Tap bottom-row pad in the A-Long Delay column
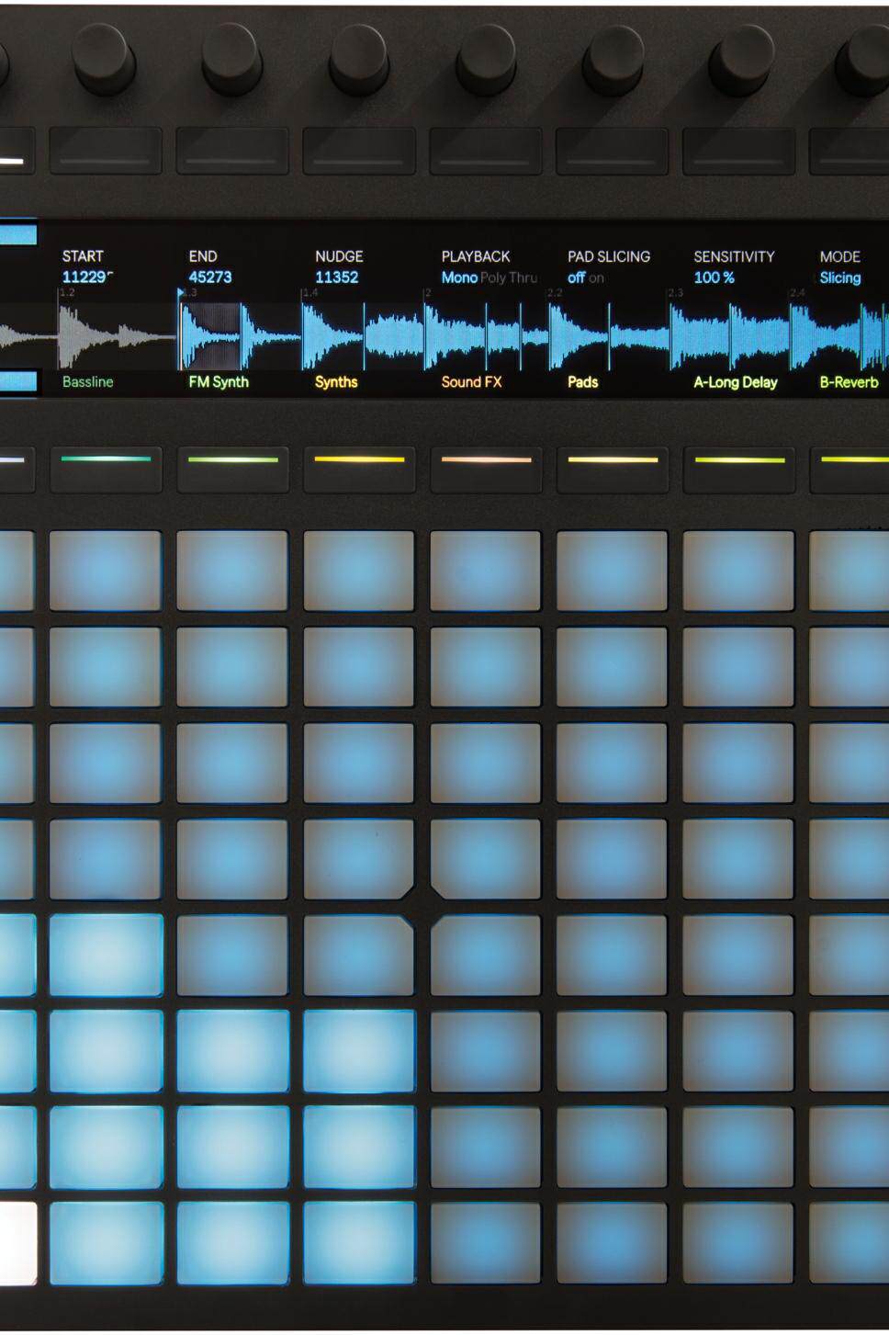The width and height of the screenshot is (889, 1335). [739, 1242]
